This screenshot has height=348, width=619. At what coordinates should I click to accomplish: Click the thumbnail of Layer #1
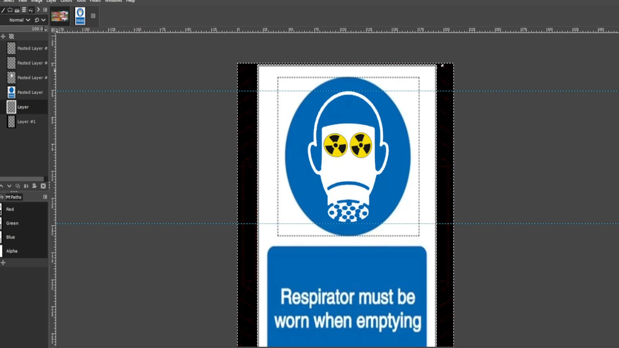[11, 121]
